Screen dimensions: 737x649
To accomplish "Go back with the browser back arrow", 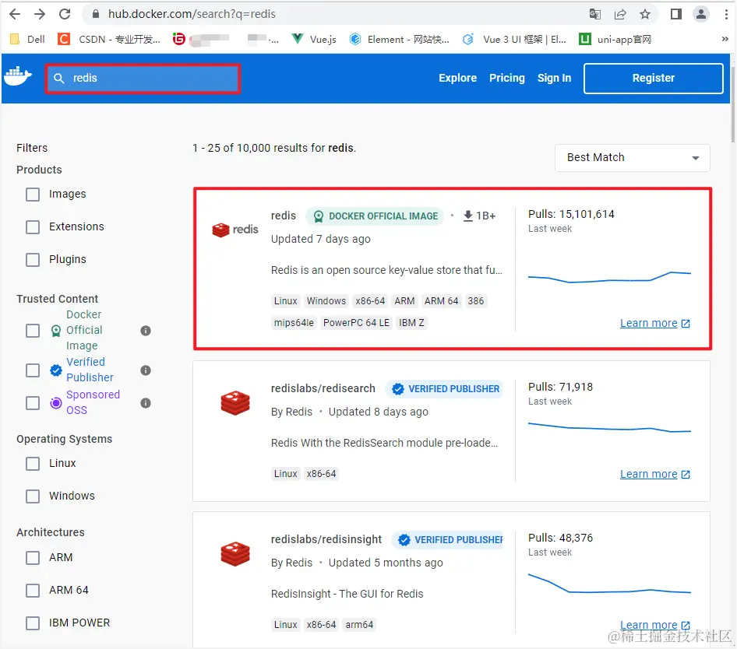I will (x=15, y=14).
